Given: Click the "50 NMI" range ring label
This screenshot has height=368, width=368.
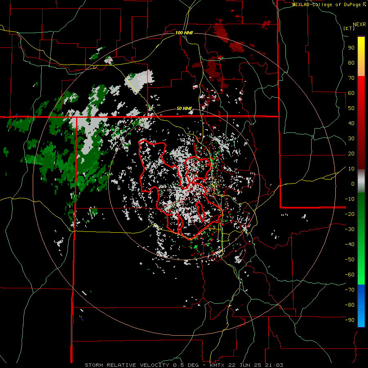Looking at the screenshot, I should tap(184, 108).
